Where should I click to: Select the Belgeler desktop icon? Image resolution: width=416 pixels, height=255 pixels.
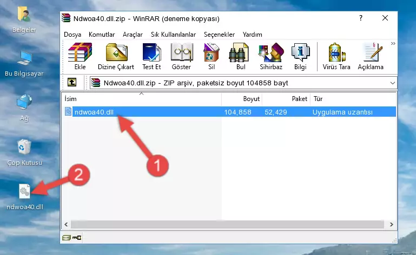tap(24, 20)
